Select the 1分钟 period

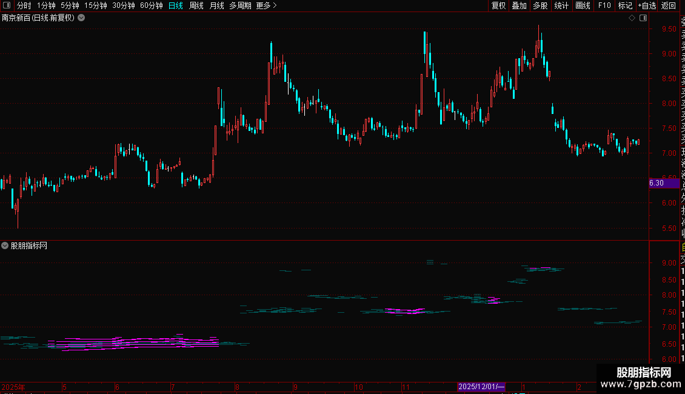46,5
